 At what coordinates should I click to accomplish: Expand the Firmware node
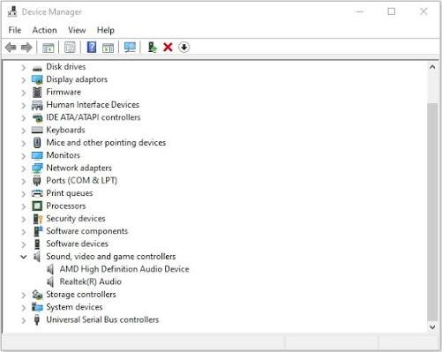tap(24, 93)
